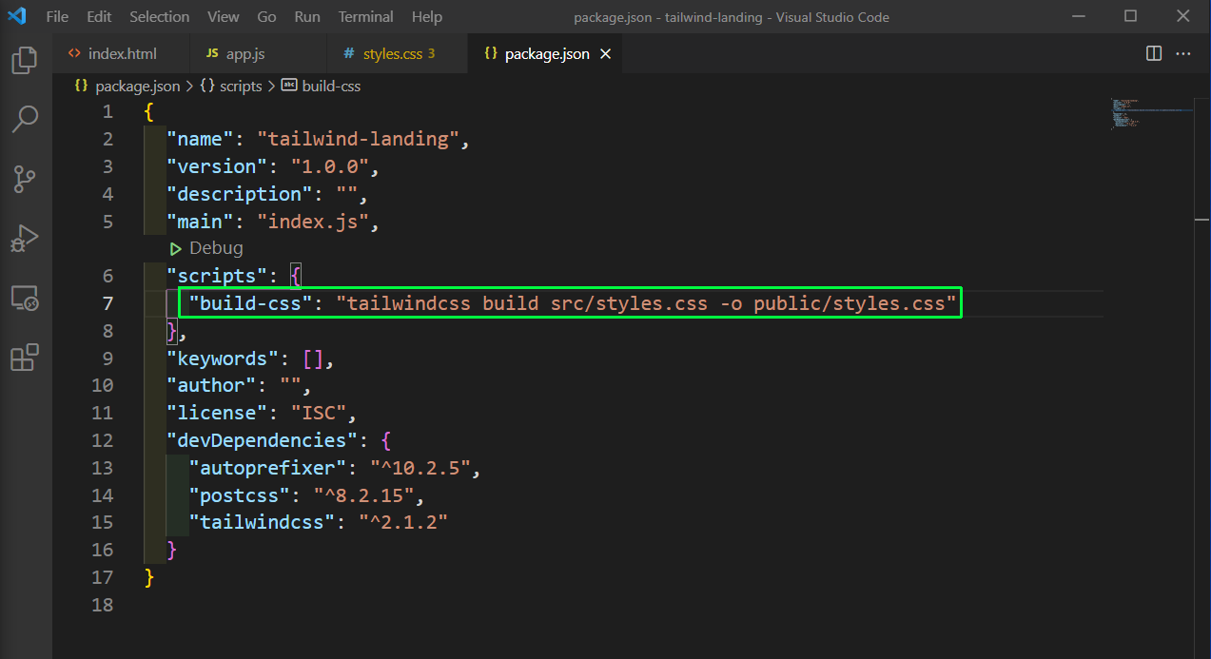Open the Extensions view
Viewport: 1211px width, 659px height.
(25, 358)
